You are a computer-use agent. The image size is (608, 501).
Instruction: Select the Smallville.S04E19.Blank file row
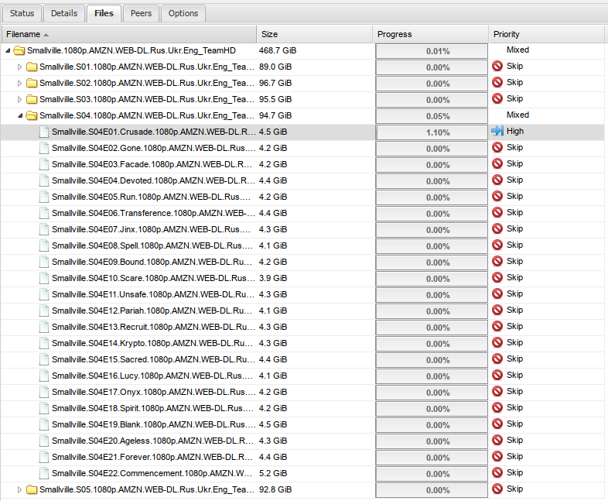coord(302,425)
